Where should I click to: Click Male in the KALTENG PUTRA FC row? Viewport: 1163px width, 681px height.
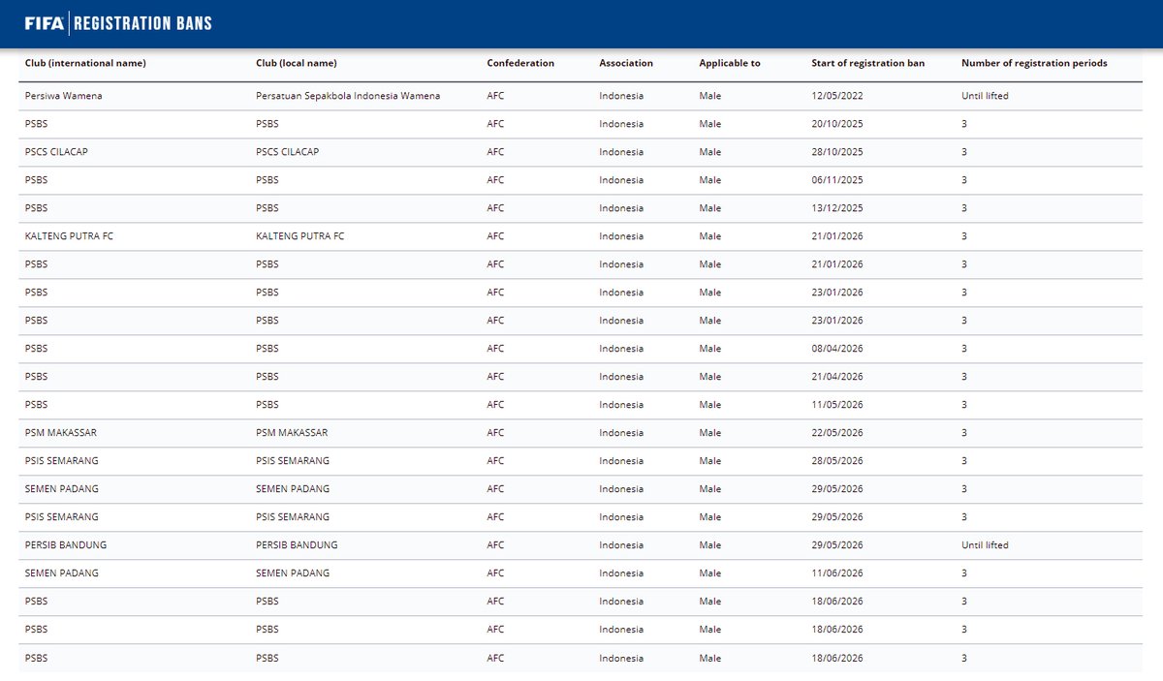710,236
